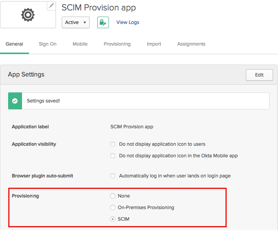Screen dimensions: 278x230
Task: Switch to the General tab
Action: tap(14, 44)
